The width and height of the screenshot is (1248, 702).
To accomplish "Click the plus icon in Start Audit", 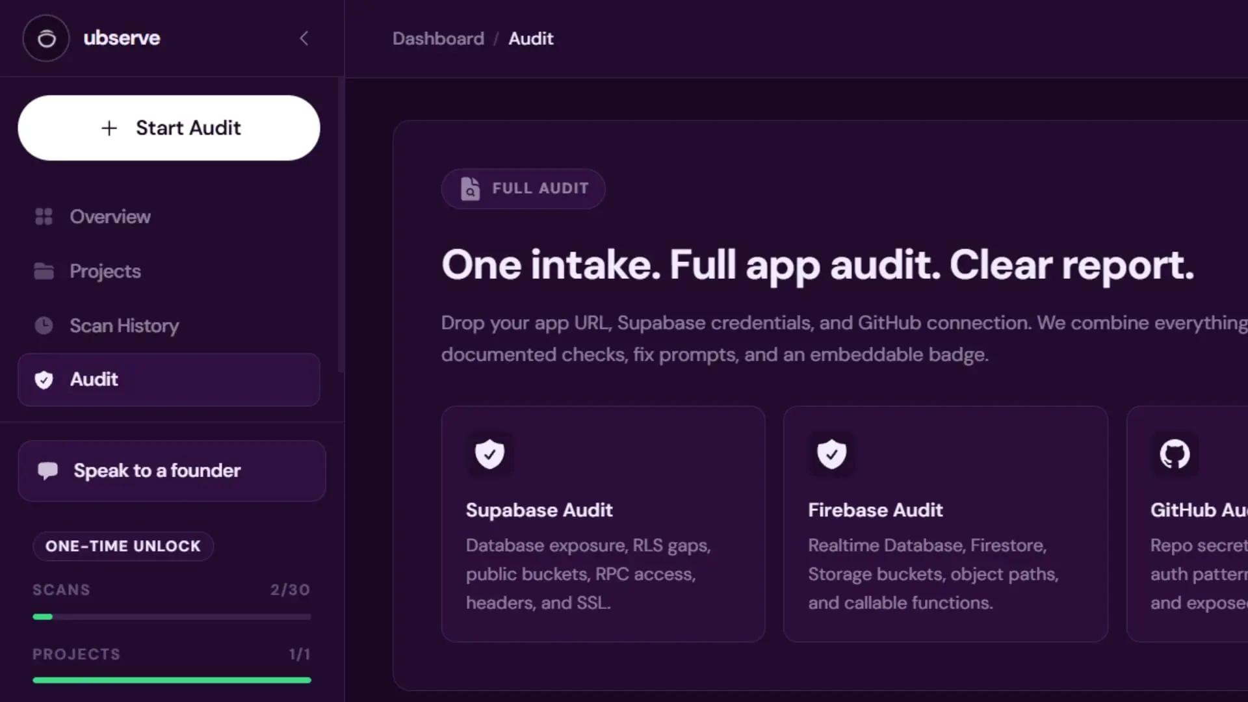I will tap(109, 128).
